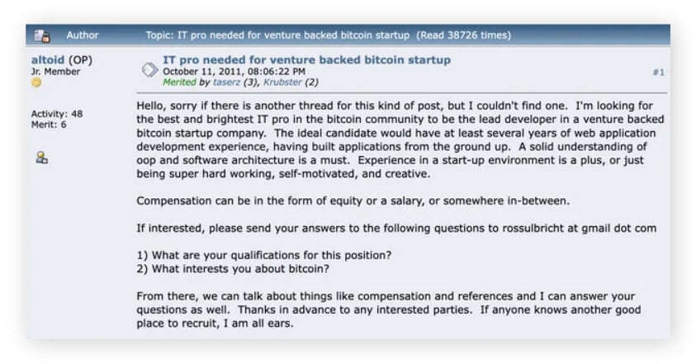Click the October 11, 2011 post timestamp
696x364 pixels.
coord(234,72)
